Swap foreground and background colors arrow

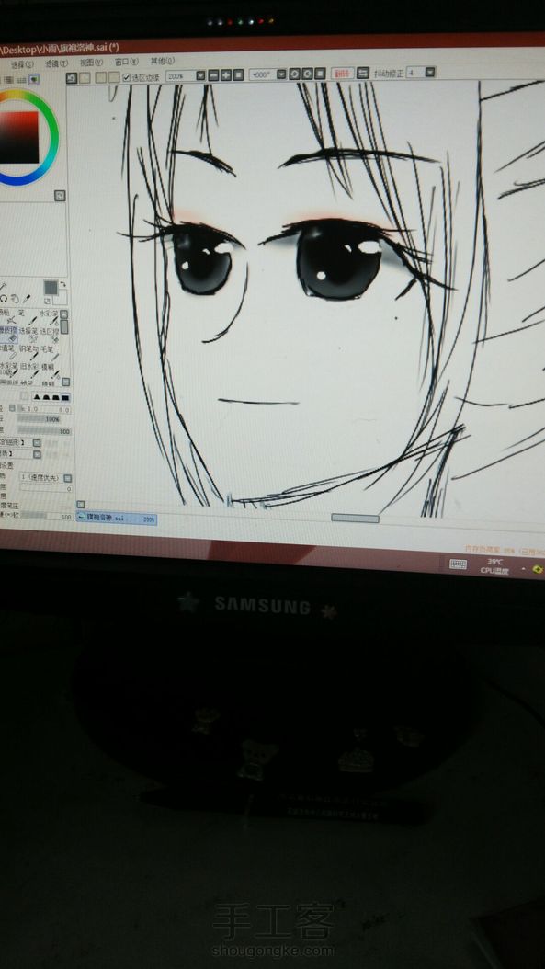[x=63, y=284]
